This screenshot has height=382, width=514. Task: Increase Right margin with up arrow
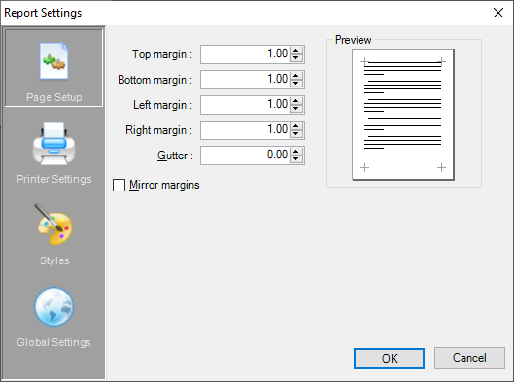(296, 126)
